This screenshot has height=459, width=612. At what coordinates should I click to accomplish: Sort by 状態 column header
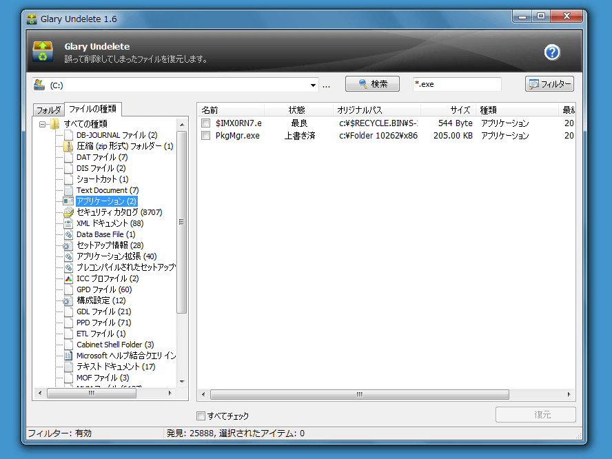coord(298,110)
